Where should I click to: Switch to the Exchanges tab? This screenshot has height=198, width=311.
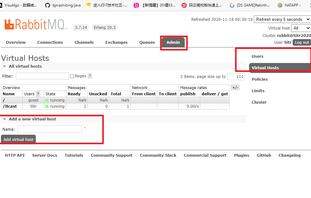116,43
